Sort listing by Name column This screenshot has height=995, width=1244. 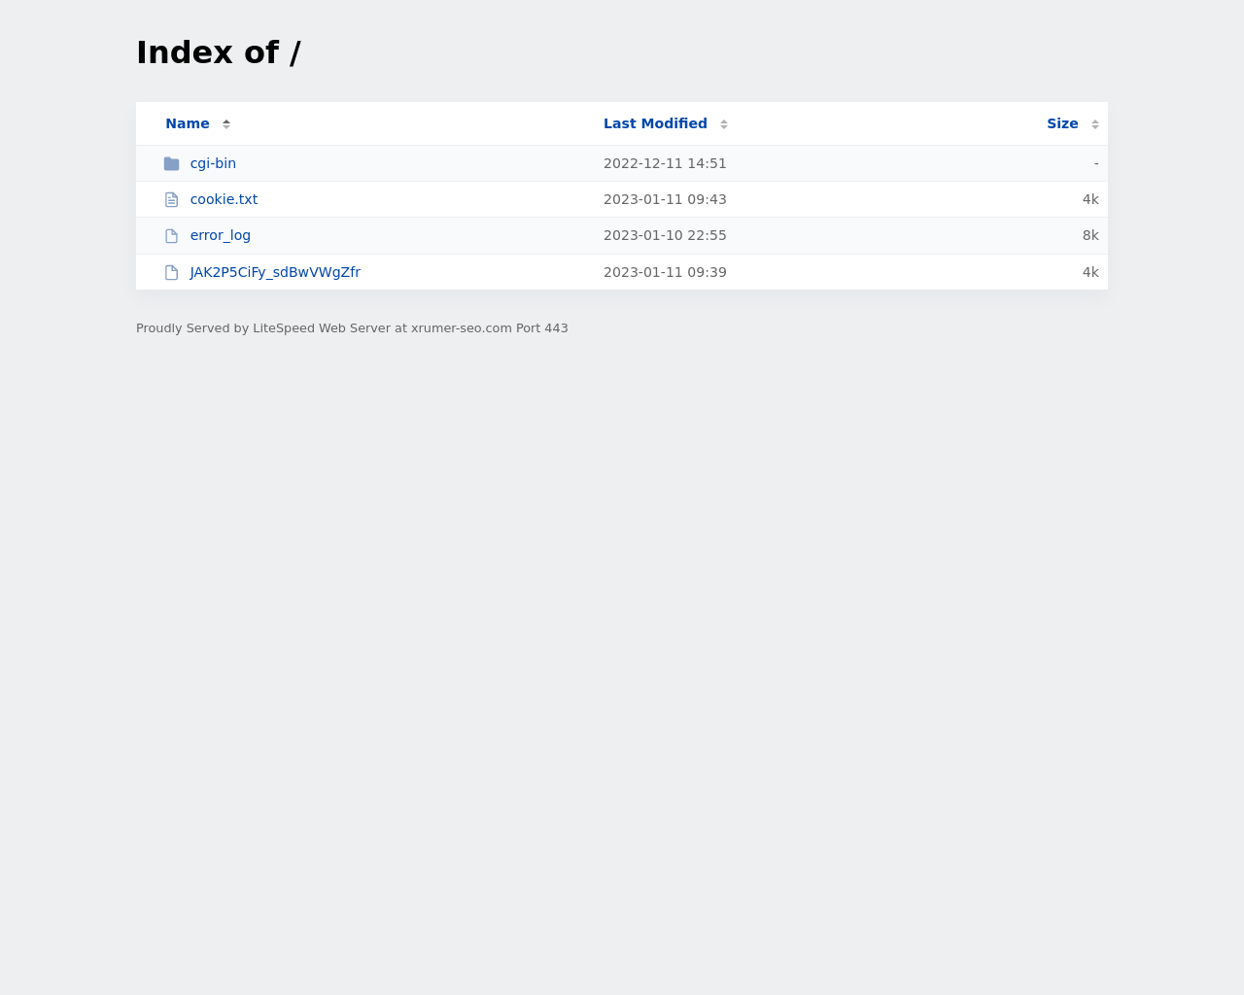pyautogui.click(x=188, y=123)
